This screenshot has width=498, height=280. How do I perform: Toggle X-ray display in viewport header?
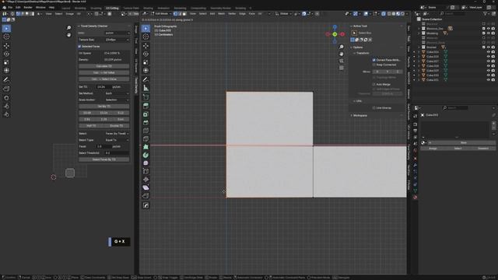(x=384, y=14)
